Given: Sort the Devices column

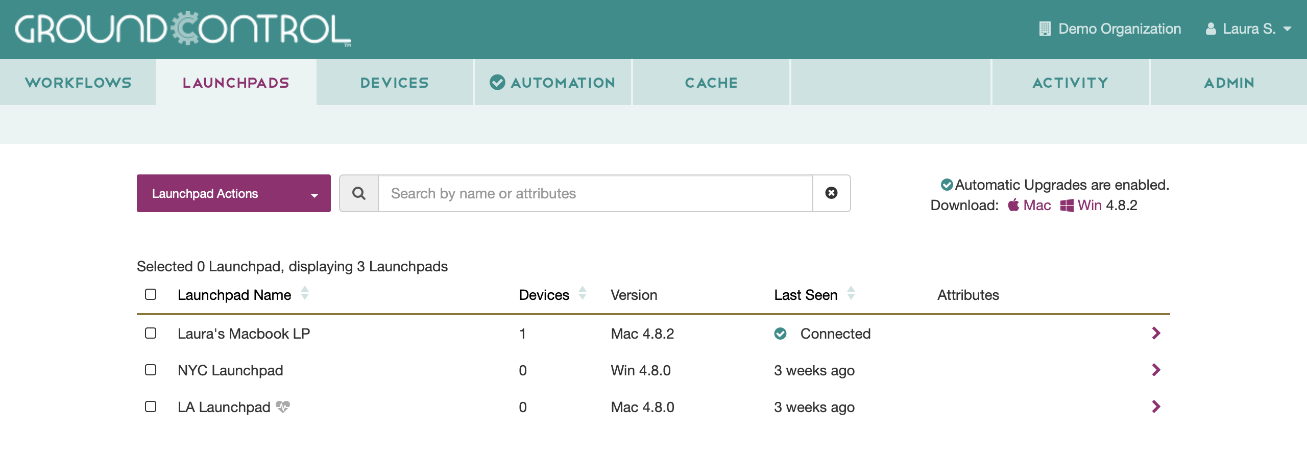Looking at the screenshot, I should [583, 293].
